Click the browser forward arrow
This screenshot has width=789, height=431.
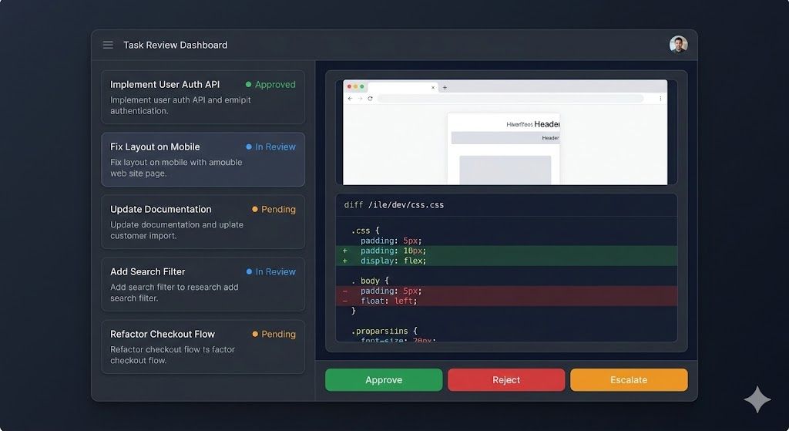360,99
